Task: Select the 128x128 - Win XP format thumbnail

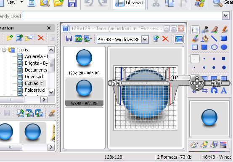Action: (x=84, y=62)
